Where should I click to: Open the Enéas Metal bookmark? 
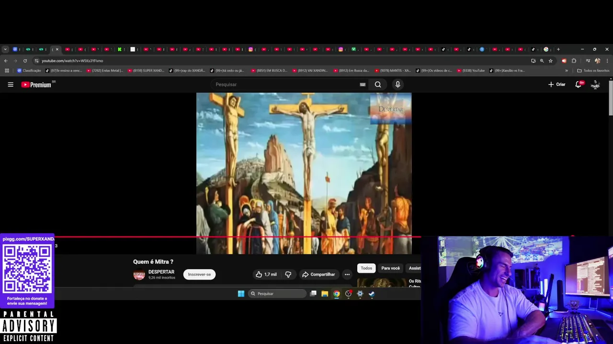(104, 71)
